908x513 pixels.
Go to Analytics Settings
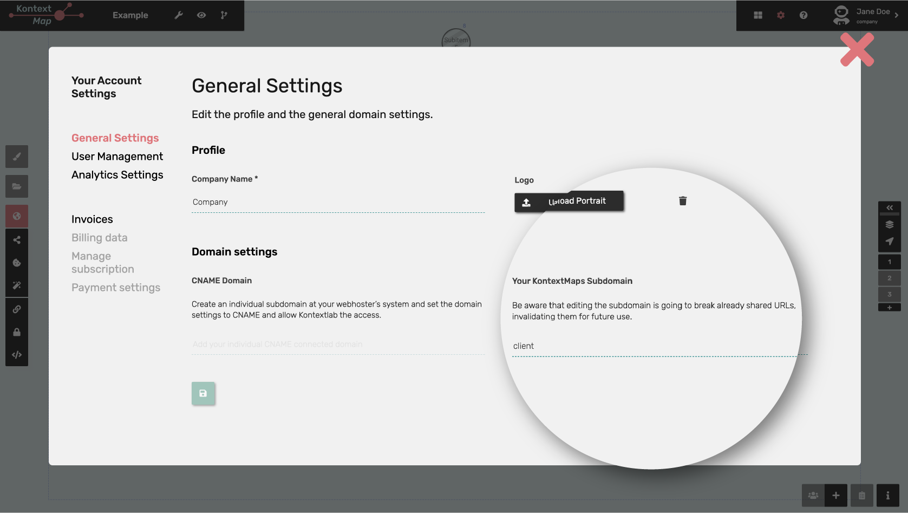pos(117,175)
